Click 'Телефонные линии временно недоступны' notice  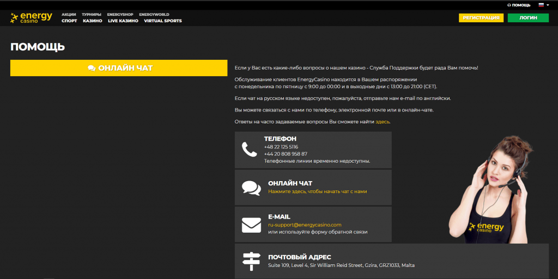click(317, 161)
